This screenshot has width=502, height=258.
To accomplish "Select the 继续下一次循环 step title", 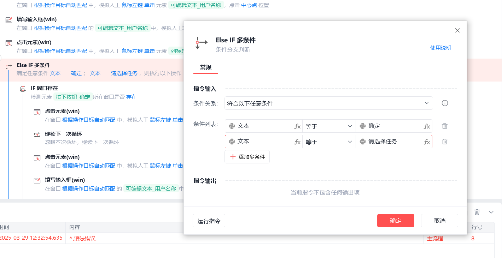I will pos(64,134).
